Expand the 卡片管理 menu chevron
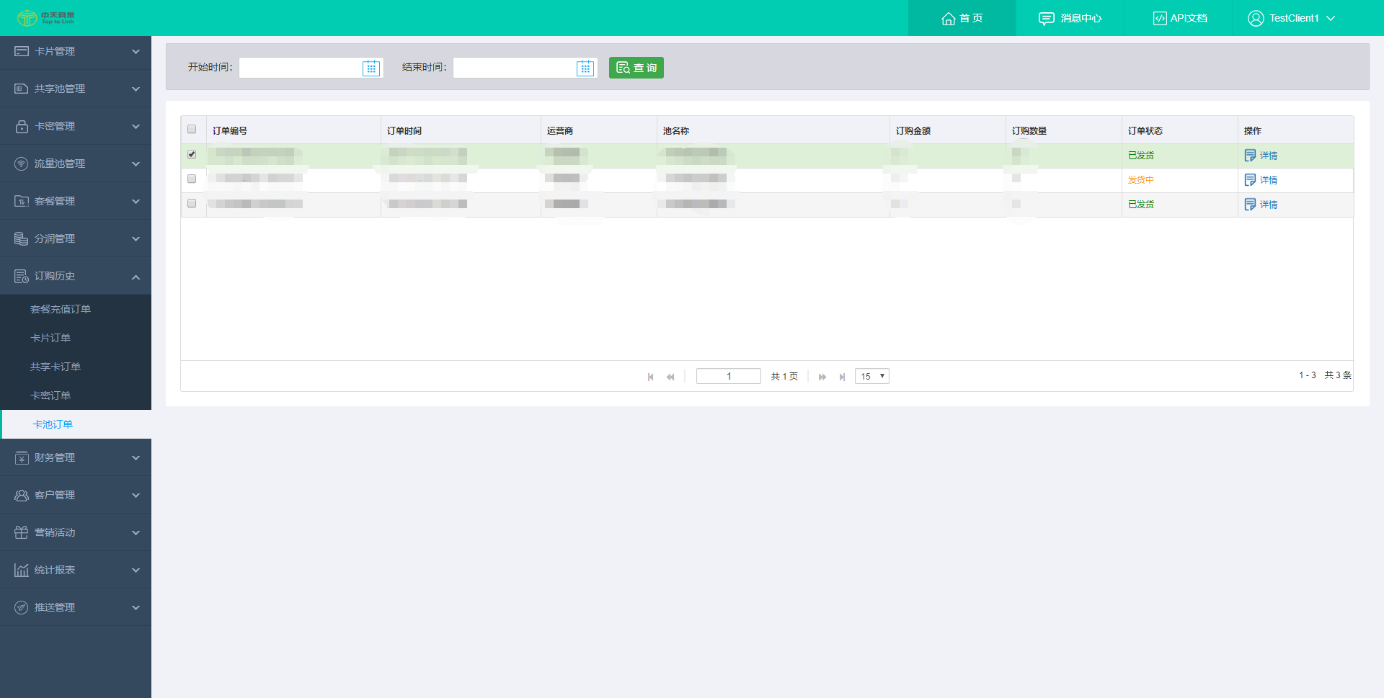Viewport: 1384px width, 698px height. pos(136,52)
